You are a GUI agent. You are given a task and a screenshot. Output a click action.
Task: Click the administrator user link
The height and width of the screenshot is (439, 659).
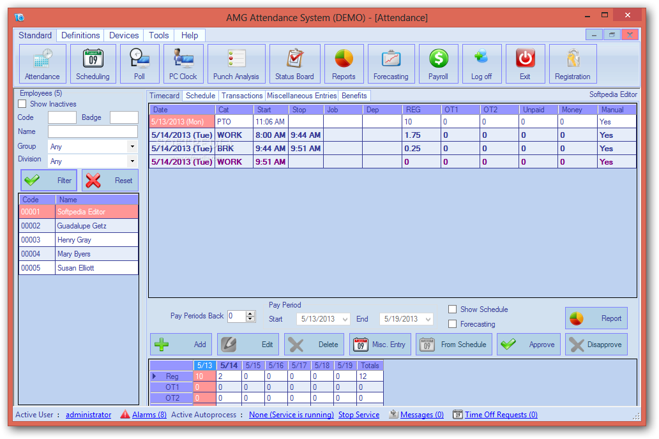pyautogui.click(x=89, y=415)
